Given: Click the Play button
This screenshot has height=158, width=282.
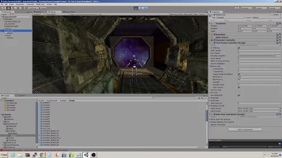Looking at the screenshot, I should 136,8.
